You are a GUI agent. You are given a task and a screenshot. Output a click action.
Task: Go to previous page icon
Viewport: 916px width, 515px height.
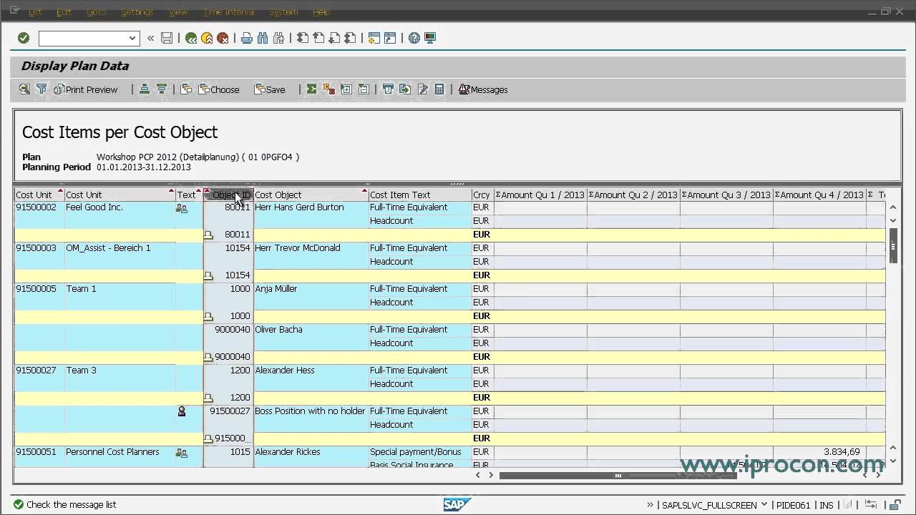[x=318, y=38]
